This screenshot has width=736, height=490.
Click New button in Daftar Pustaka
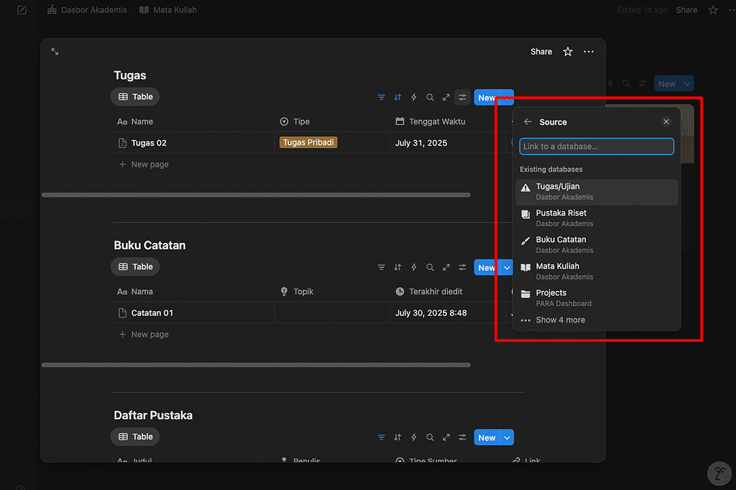click(x=487, y=438)
